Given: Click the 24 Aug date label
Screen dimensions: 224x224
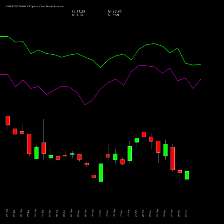Looking at the screenshot, I should coord(7,213).
